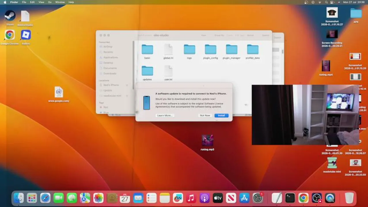Open Safari from the Dock
Screen dimensions: 368x207
click(x=45, y=198)
